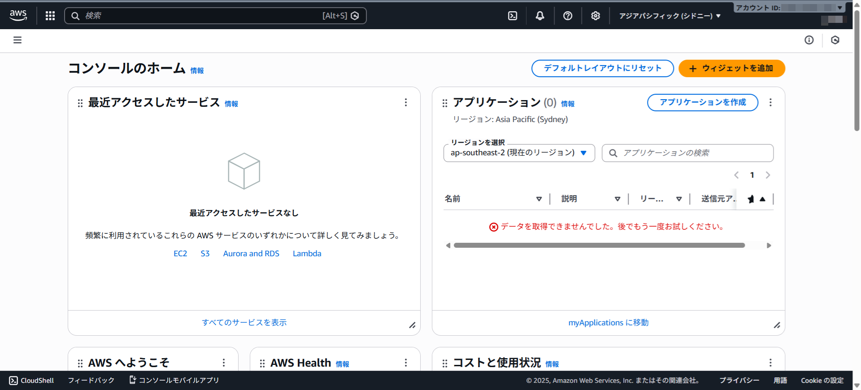Open the notifications bell
This screenshot has width=861, height=390.
click(540, 16)
